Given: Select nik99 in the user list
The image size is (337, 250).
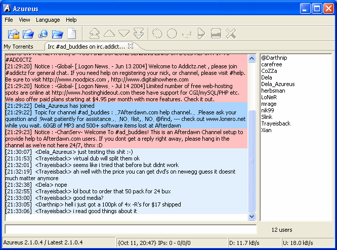Looking at the screenshot, I should point(268,110).
